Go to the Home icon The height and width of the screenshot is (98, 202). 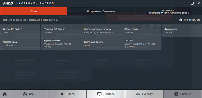click(x=5, y=94)
